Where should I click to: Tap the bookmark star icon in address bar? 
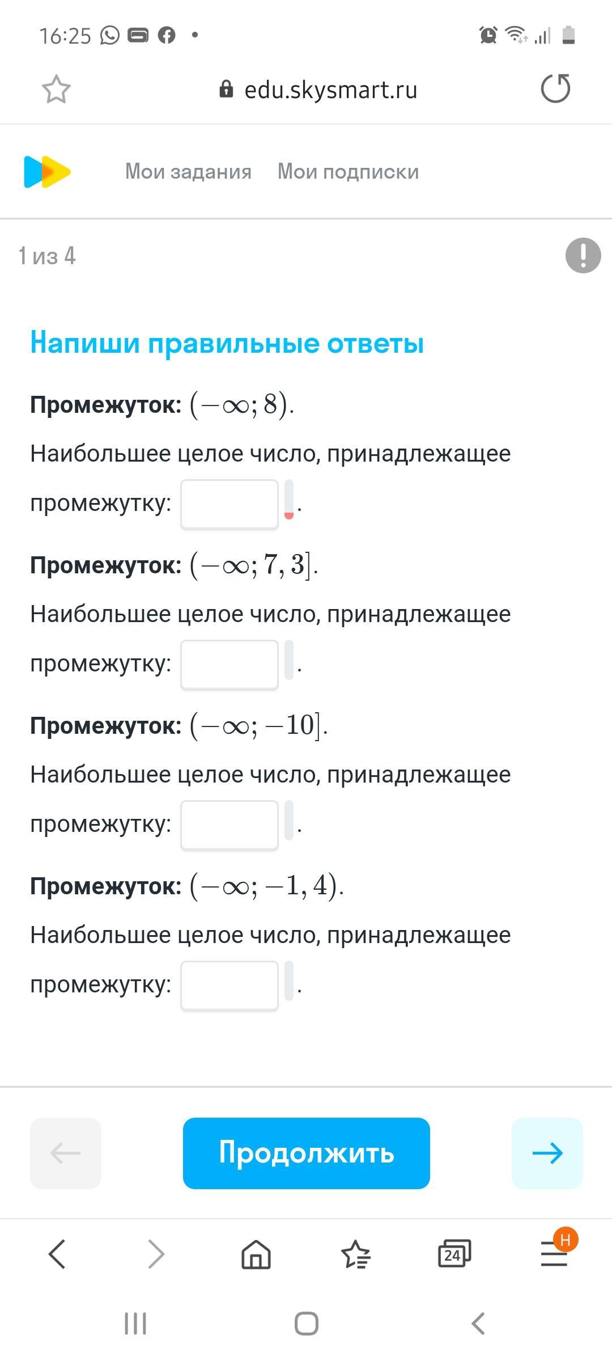pyautogui.click(x=56, y=90)
